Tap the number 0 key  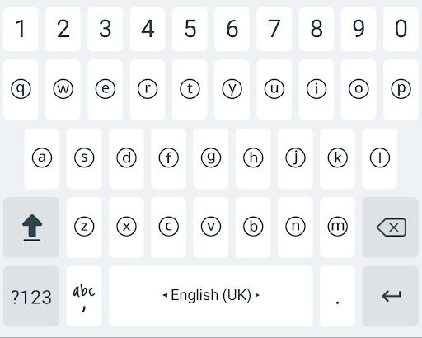point(401,29)
